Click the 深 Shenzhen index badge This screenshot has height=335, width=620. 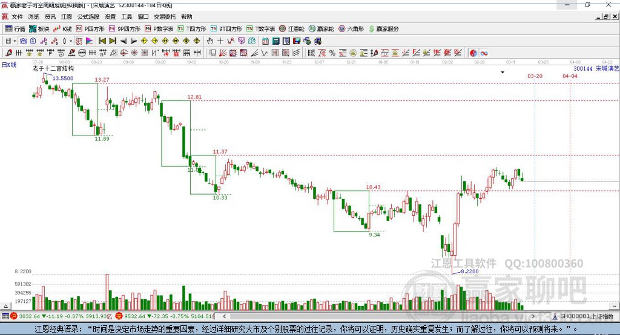[x=120, y=316]
